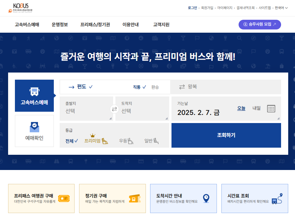Click the 우등 seat class icon
Screen dimensions: 295x215
[130, 140]
